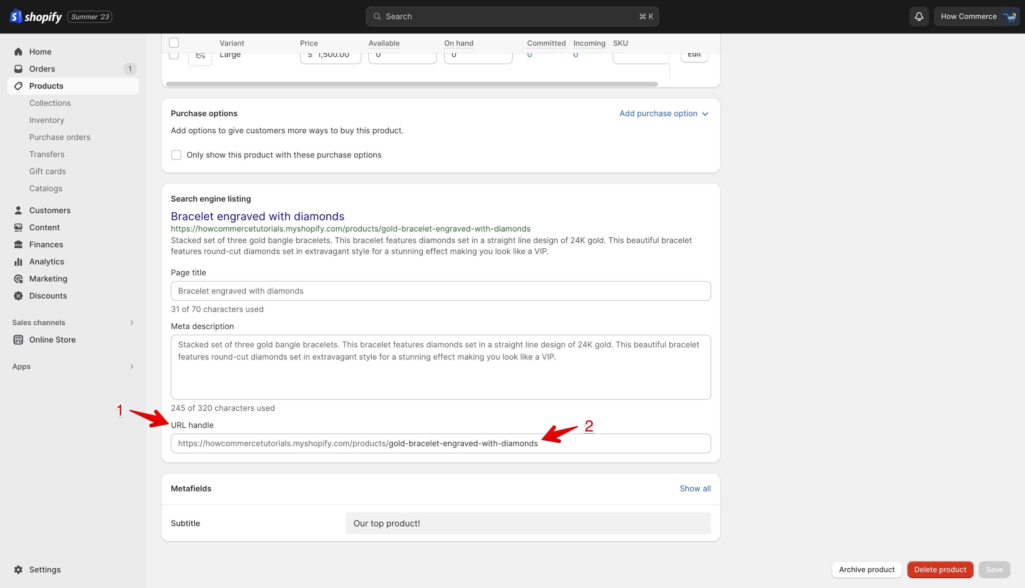Click the Home house icon
Image resolution: width=1025 pixels, height=588 pixels.
18,52
